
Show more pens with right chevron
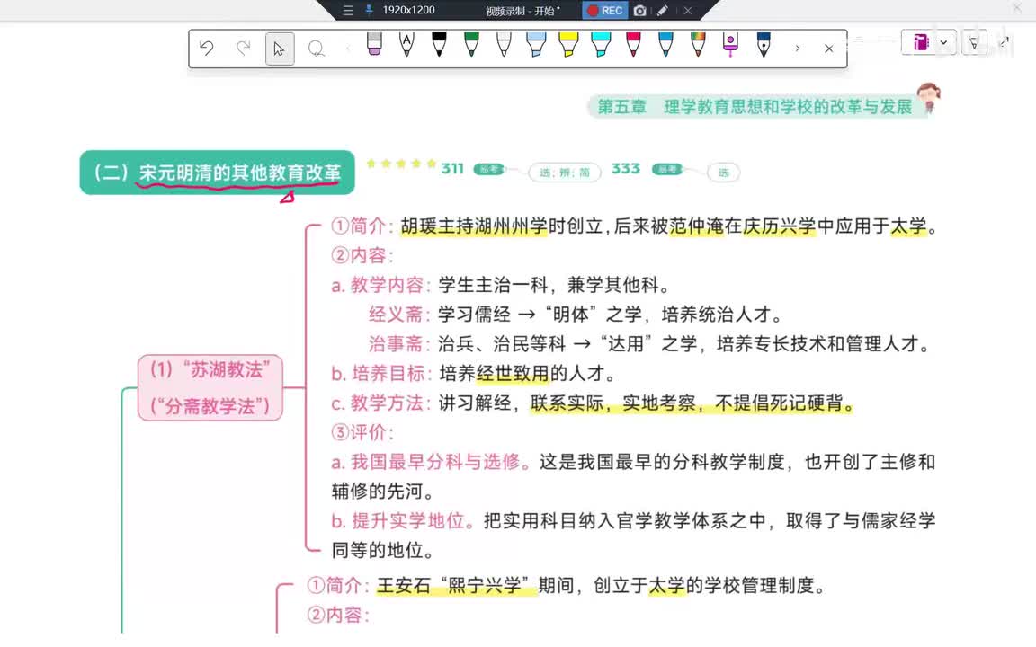point(798,49)
